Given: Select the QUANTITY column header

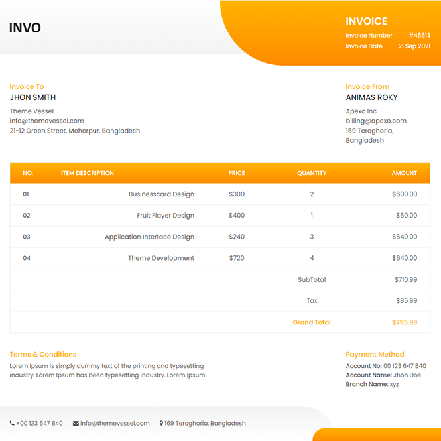Looking at the screenshot, I should pyautogui.click(x=312, y=173).
